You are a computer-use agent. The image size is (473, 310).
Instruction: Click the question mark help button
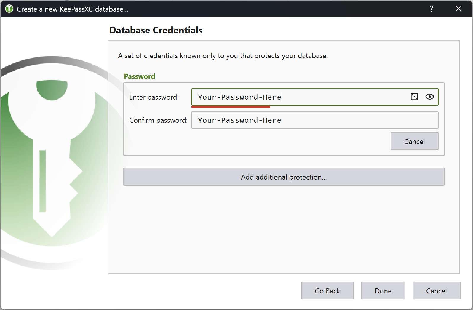click(x=432, y=9)
